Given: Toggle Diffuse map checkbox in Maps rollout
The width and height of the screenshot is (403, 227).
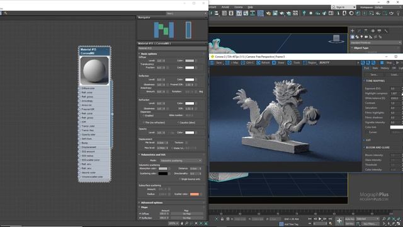Looking at the screenshot, I should click(140, 214).
